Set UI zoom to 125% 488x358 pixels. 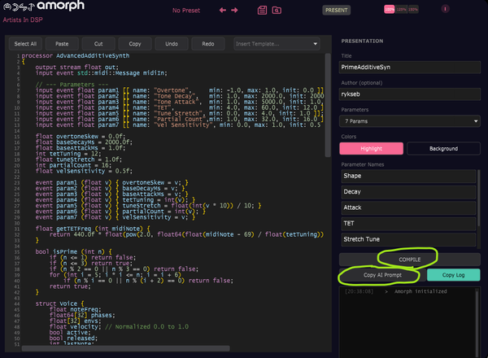pos(401,9)
